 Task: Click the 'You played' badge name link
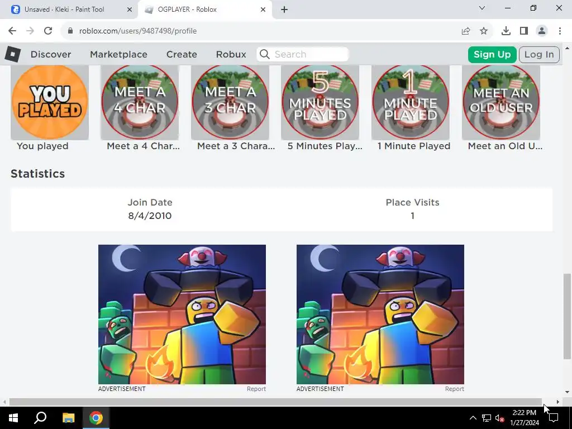coord(42,146)
